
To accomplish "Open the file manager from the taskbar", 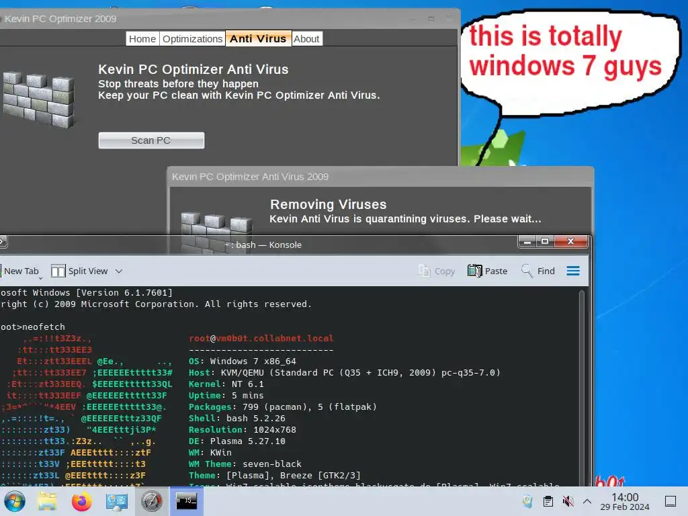I will [47, 501].
